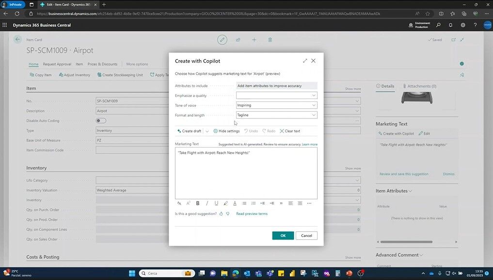This screenshot has width=493, height=280.
Task: Hide settings in the Copilot dialog
Action: (x=226, y=131)
